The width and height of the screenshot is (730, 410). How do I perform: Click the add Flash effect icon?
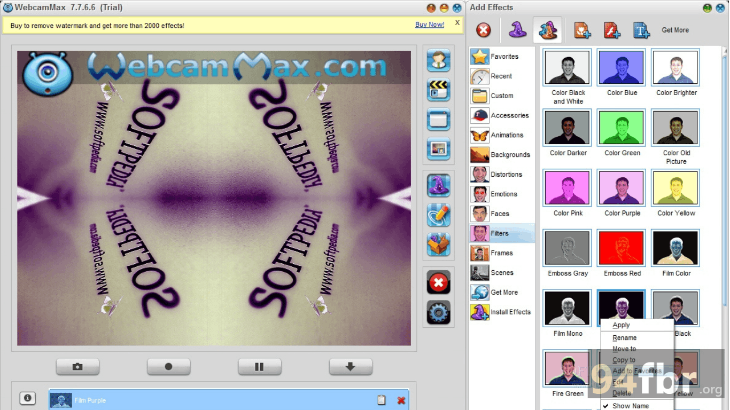tap(612, 30)
